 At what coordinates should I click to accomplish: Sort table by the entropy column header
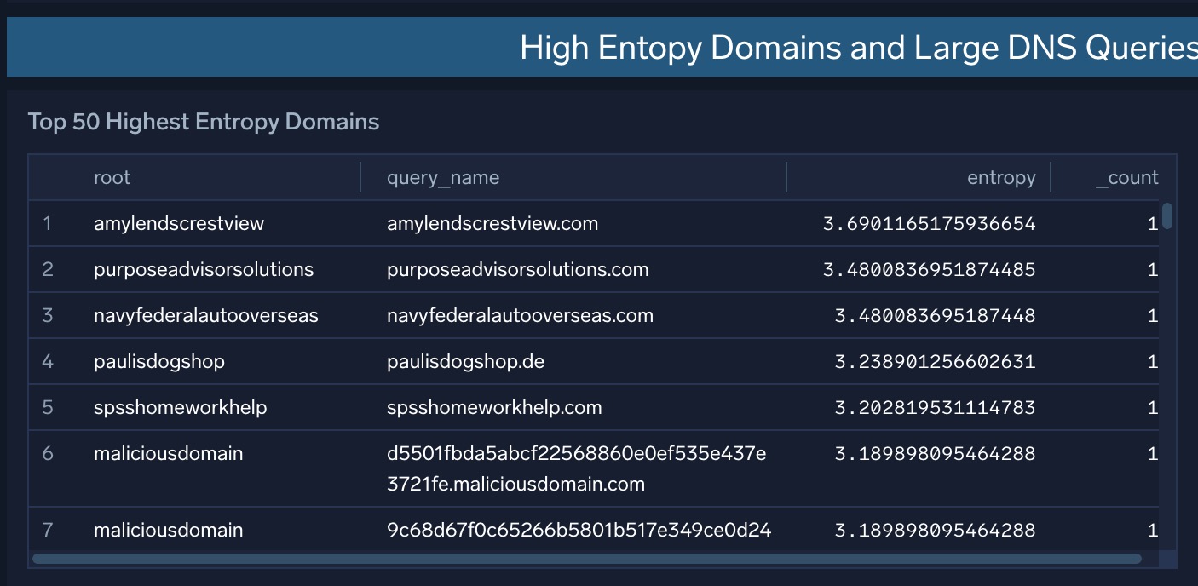[1001, 177]
